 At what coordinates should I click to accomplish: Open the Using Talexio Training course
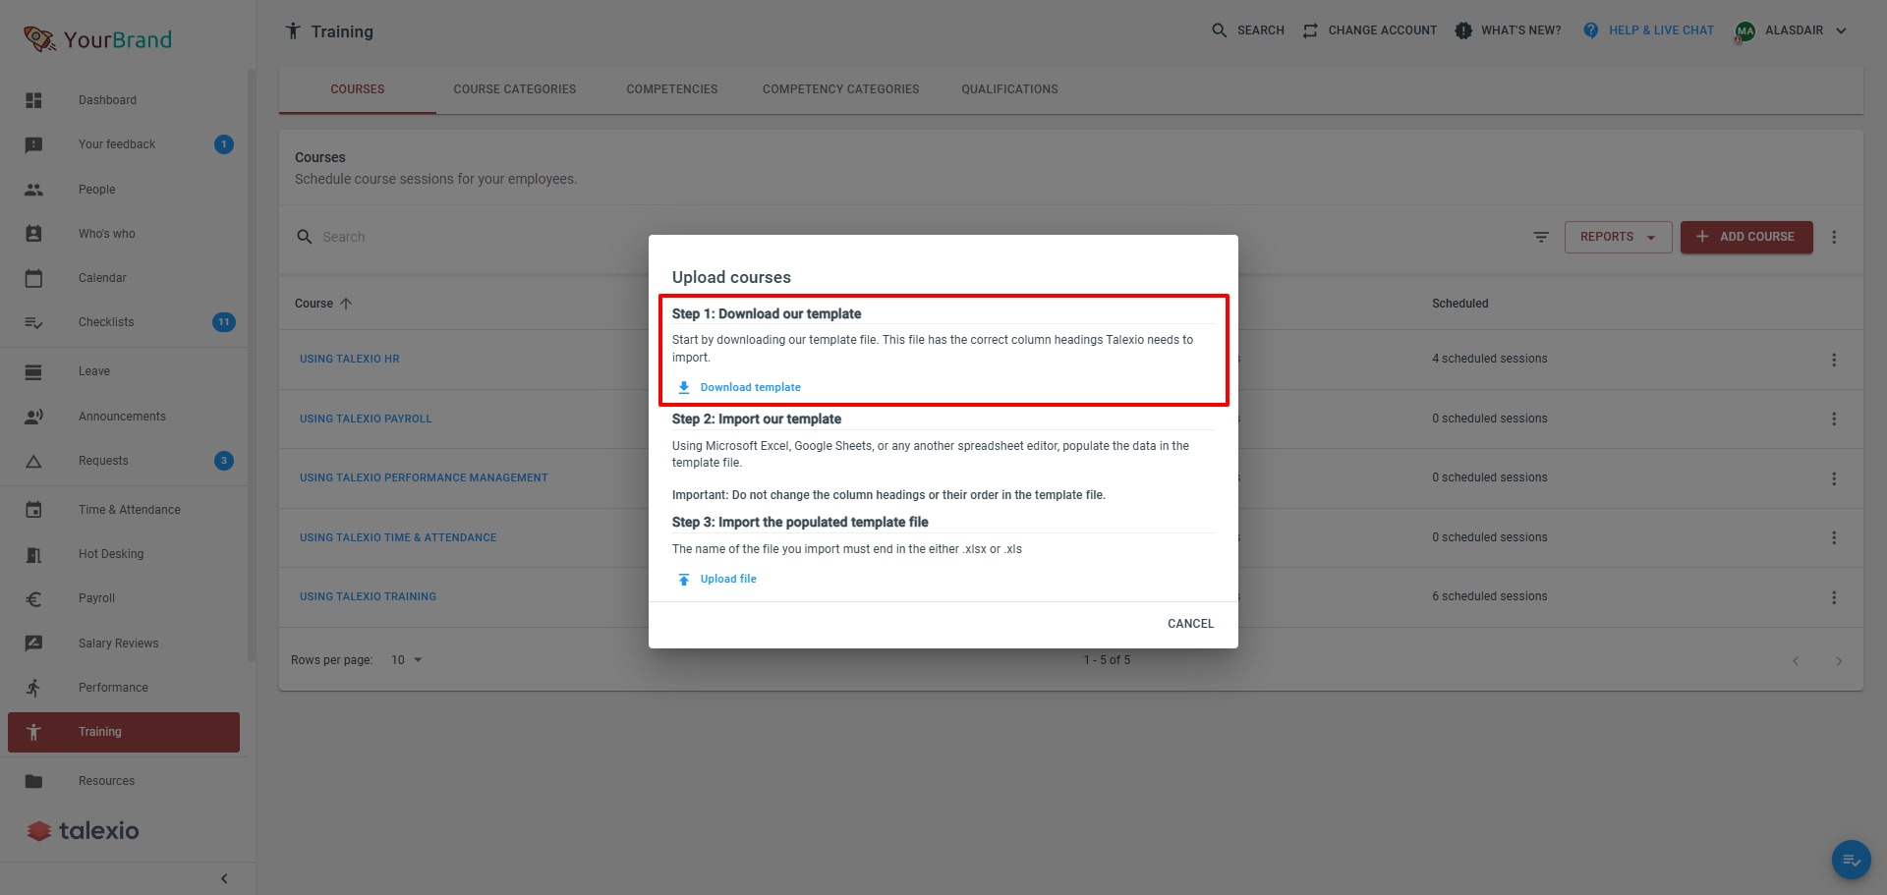368,596
